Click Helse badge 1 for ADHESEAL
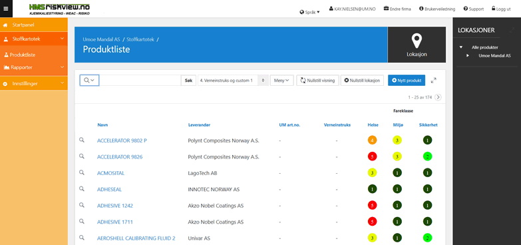521x245 pixels. tap(372, 189)
